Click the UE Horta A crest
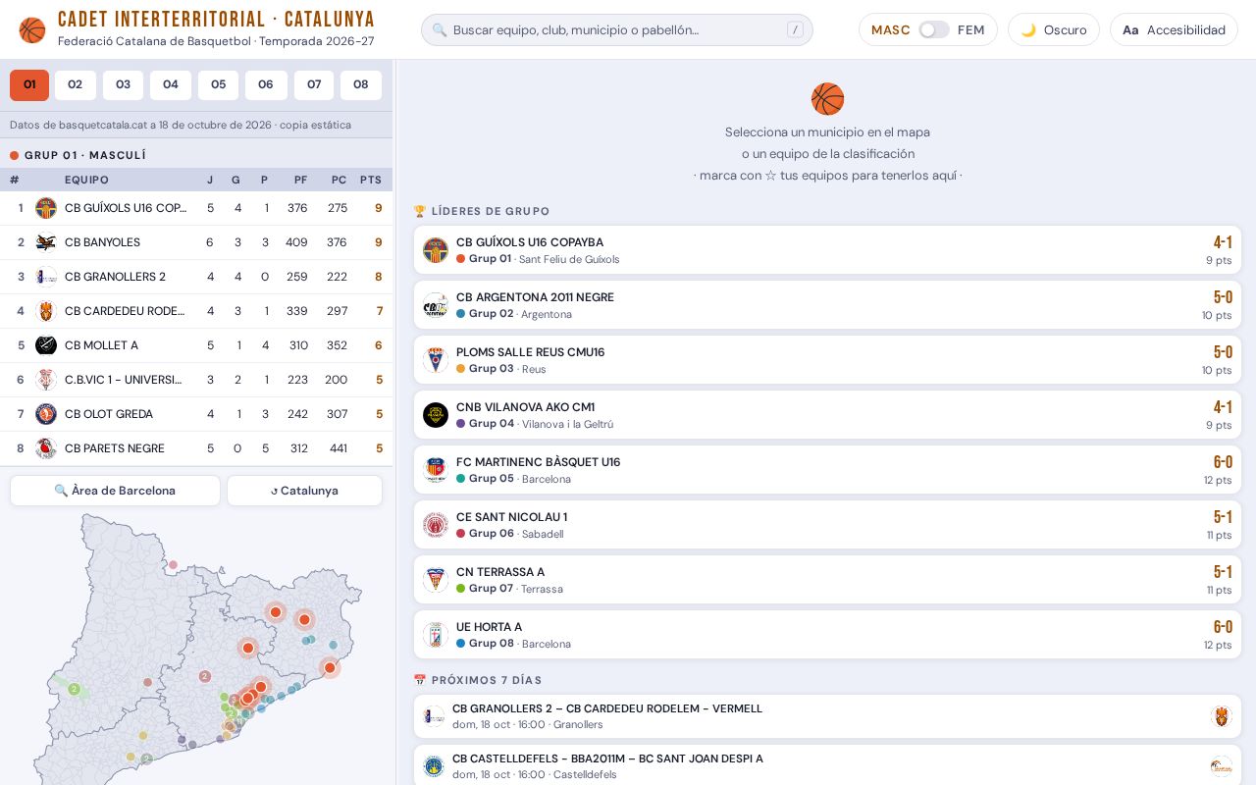The image size is (1256, 785). [436, 635]
